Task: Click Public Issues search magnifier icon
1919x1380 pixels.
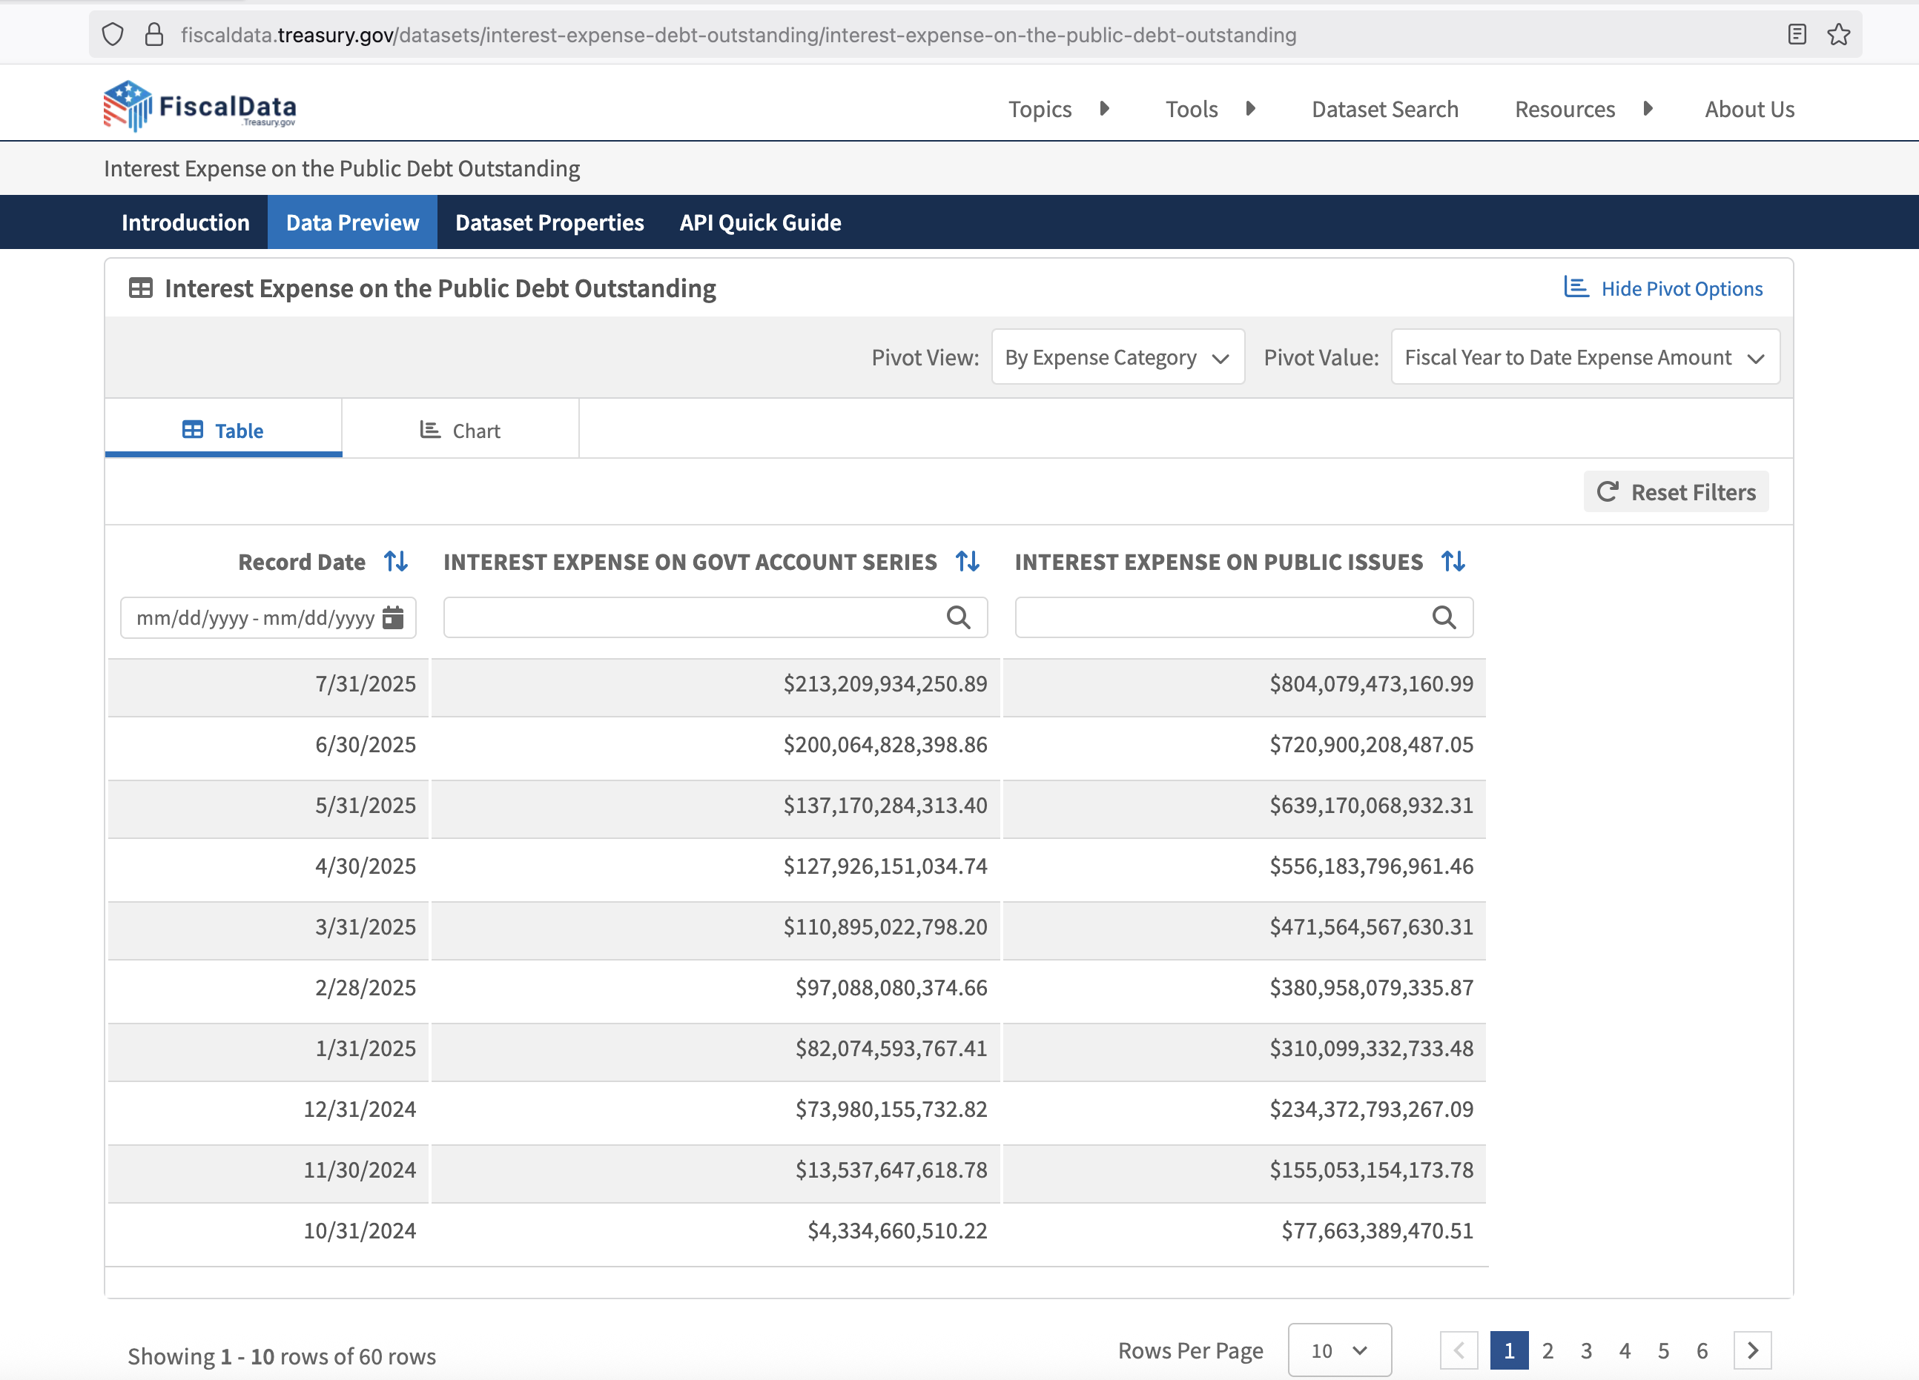Action: coord(1444,618)
